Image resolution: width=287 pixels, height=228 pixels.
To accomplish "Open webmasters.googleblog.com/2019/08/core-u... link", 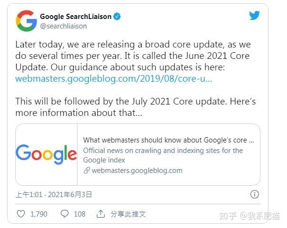I will click(x=114, y=79).
